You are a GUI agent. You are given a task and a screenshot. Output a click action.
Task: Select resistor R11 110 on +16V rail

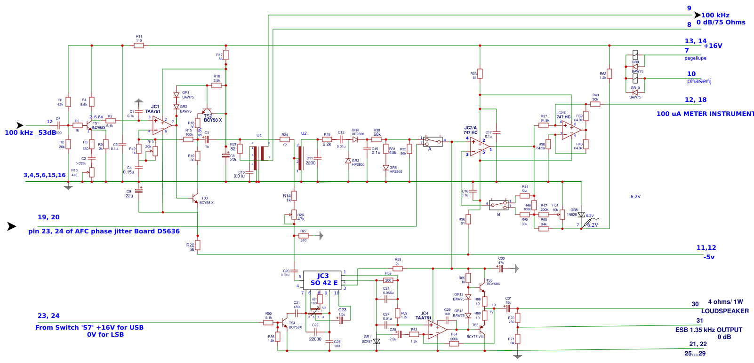click(139, 46)
